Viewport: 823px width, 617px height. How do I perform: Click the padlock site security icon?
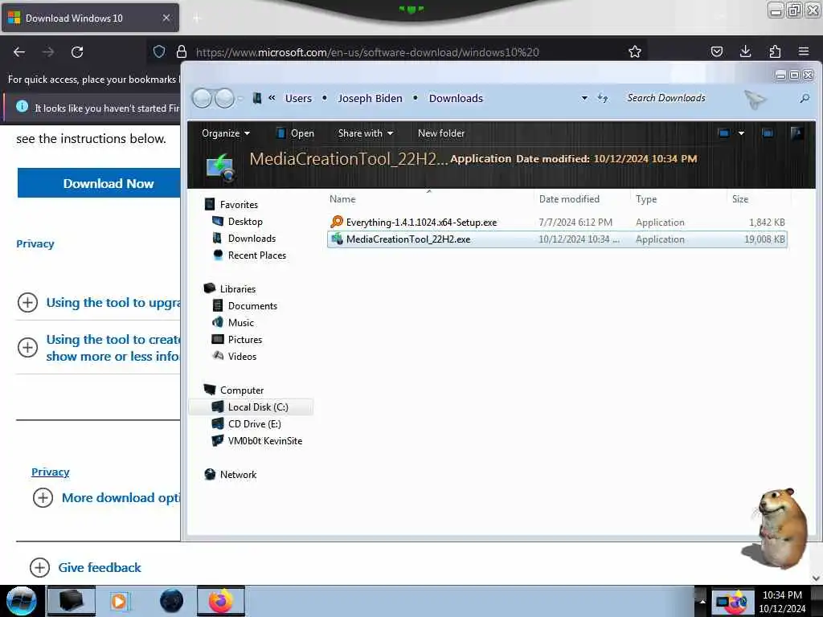(x=182, y=51)
